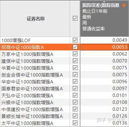The height and width of the screenshot is (127, 129).
Task: Select the 招商中证1000指数A row name
Action: (x=23, y=47)
